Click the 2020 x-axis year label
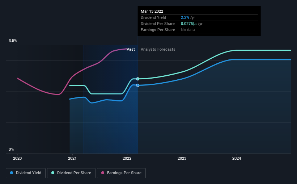 17,158
